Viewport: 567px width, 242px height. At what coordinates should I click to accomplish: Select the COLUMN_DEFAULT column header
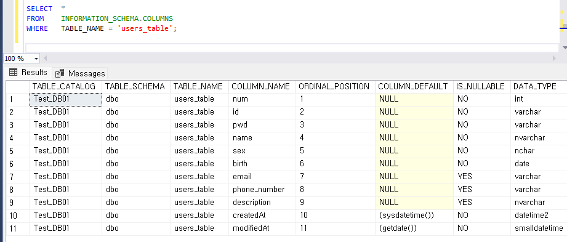click(x=414, y=86)
